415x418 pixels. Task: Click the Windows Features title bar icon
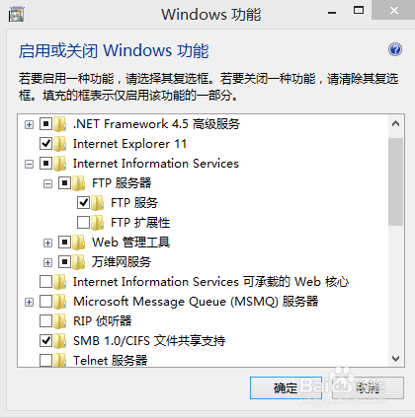coord(17,15)
